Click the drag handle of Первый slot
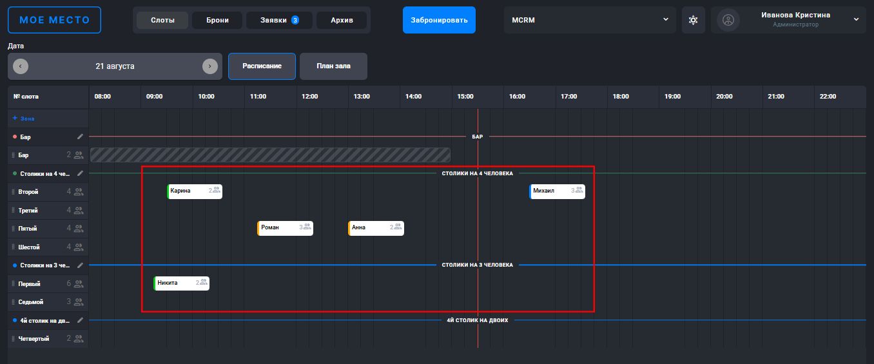 13,284
